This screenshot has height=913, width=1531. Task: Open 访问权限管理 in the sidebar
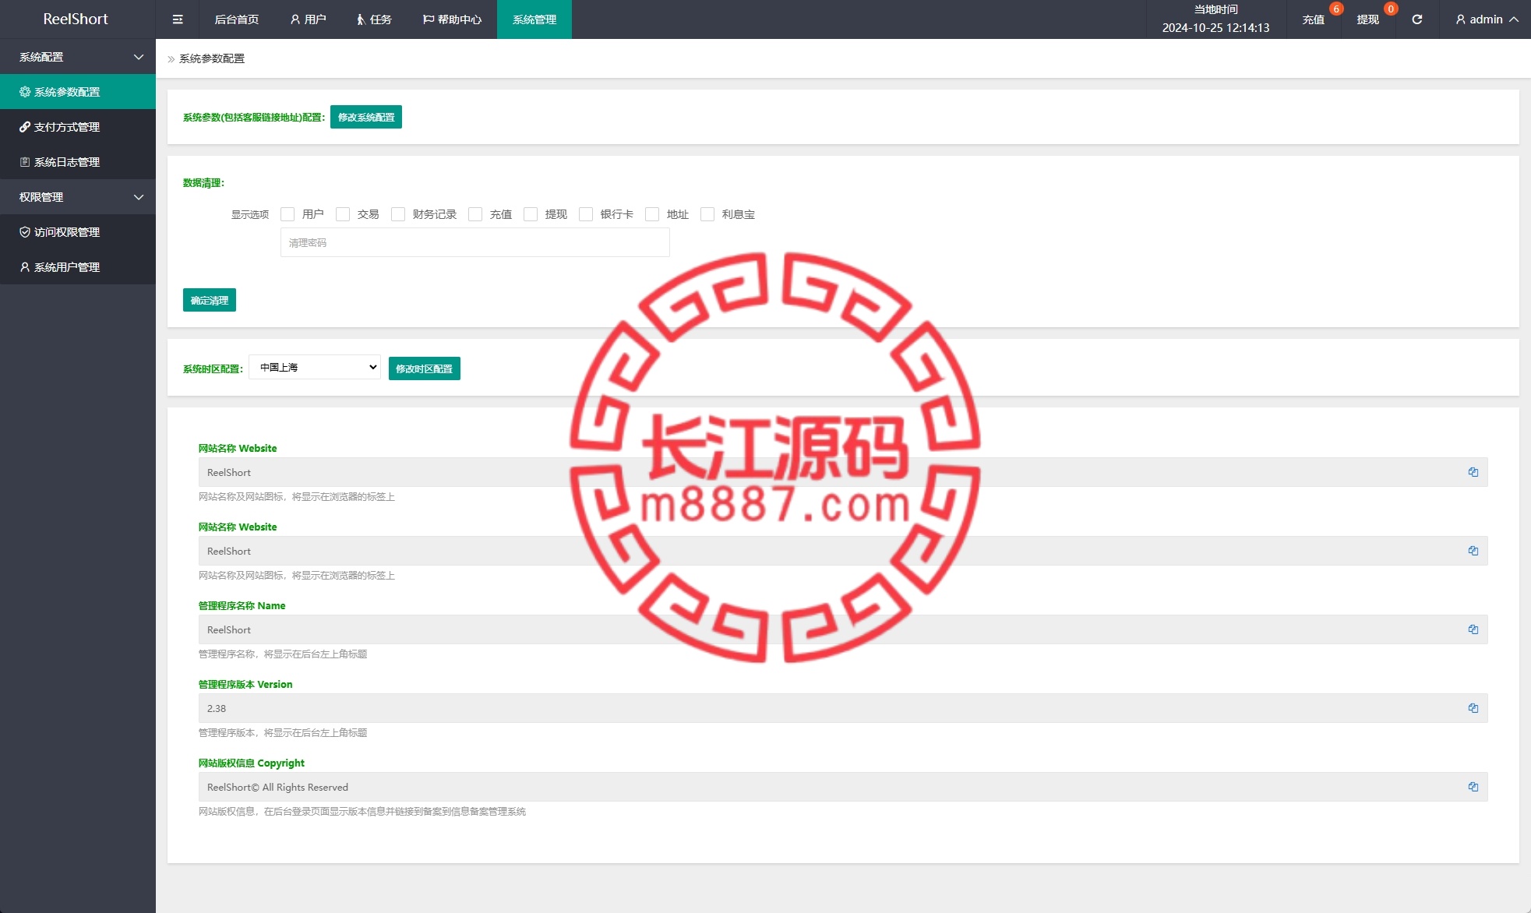pos(78,232)
